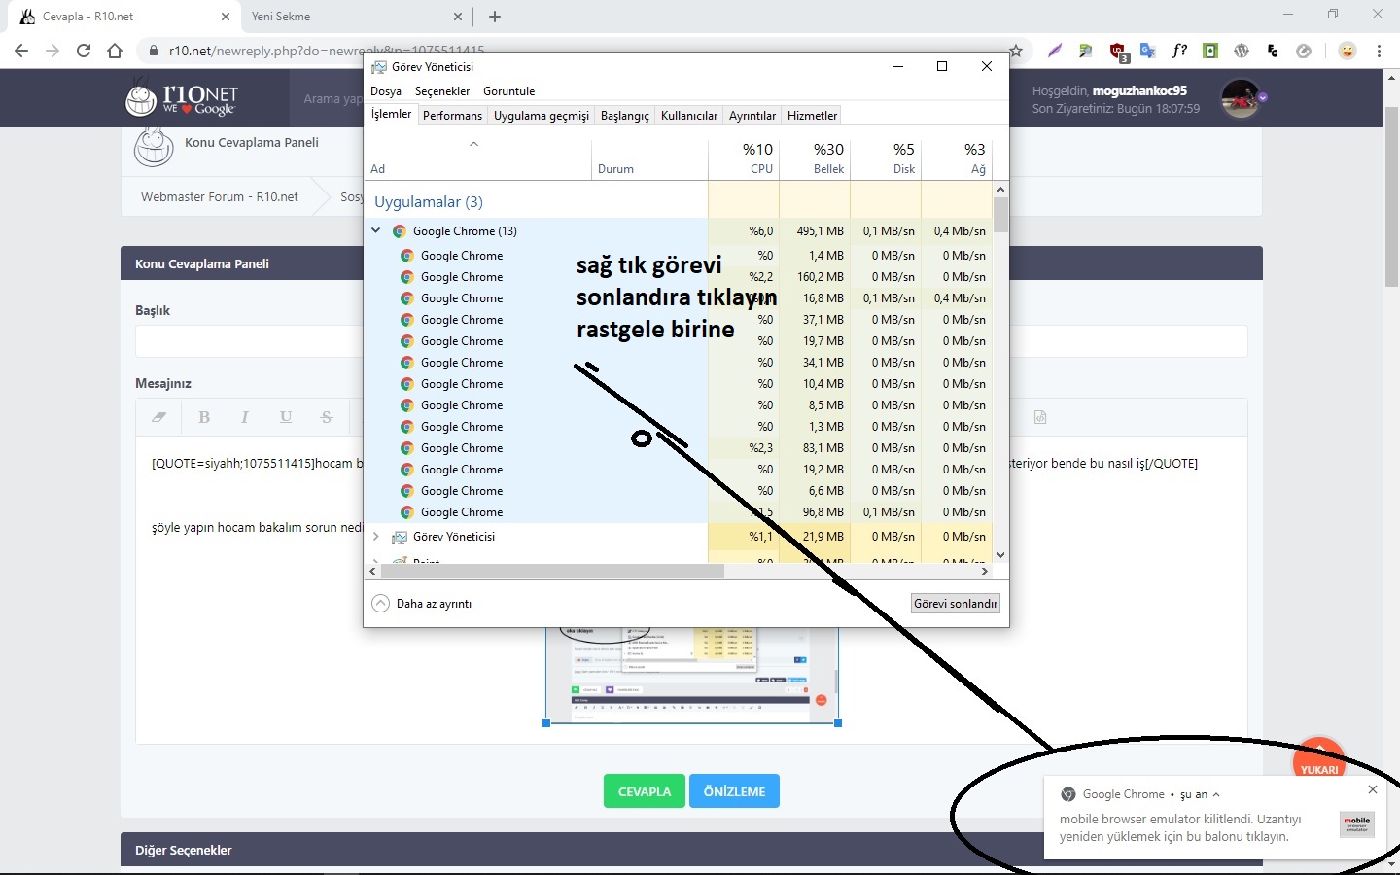Click the Başlık title input field
1400x875 pixels.
(249, 341)
